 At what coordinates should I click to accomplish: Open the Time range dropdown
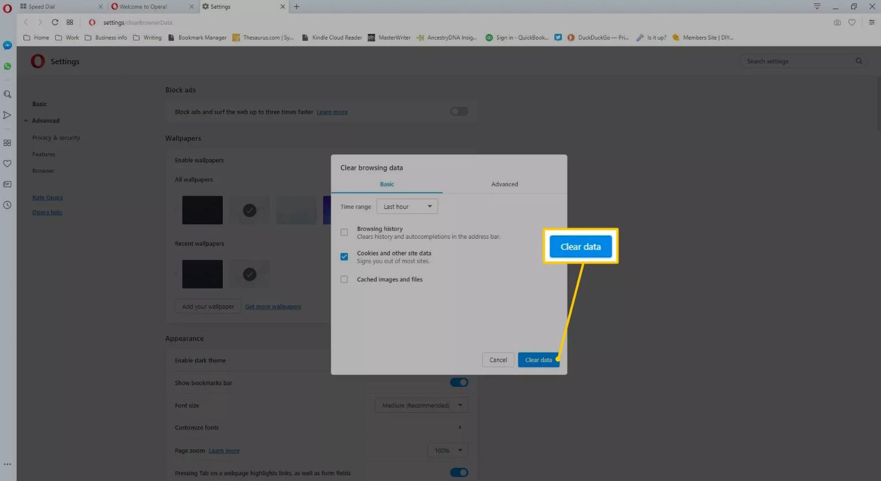(407, 207)
